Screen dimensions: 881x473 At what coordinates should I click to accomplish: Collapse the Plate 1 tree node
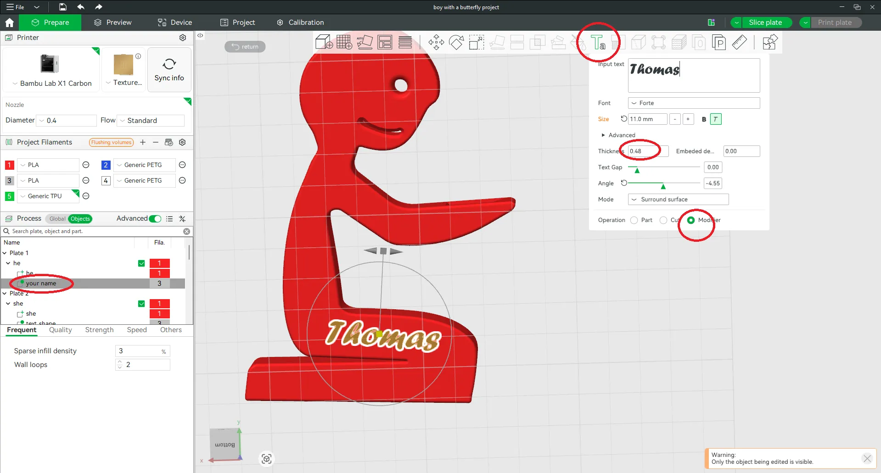click(5, 253)
